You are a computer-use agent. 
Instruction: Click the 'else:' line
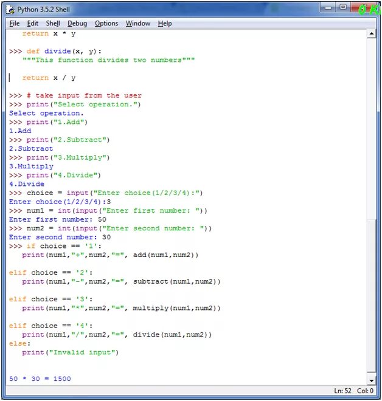(19, 343)
